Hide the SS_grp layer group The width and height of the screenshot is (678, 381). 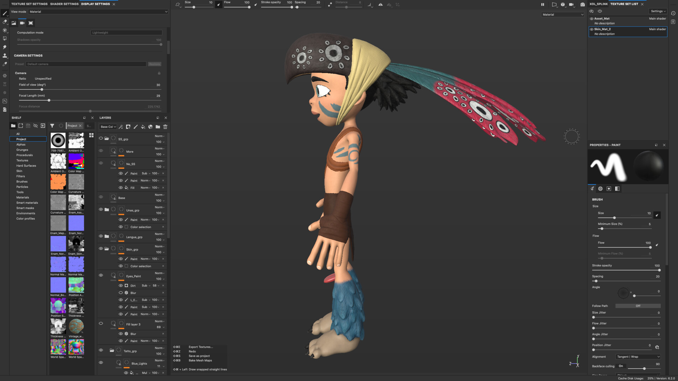click(x=101, y=138)
